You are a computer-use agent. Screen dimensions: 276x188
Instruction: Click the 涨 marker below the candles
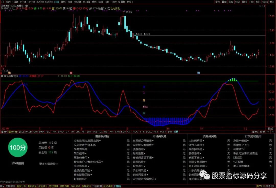click(x=71, y=73)
